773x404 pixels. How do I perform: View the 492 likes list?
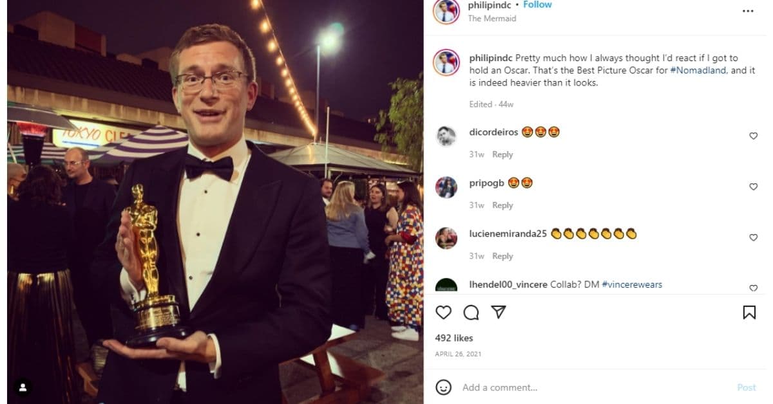[454, 338]
